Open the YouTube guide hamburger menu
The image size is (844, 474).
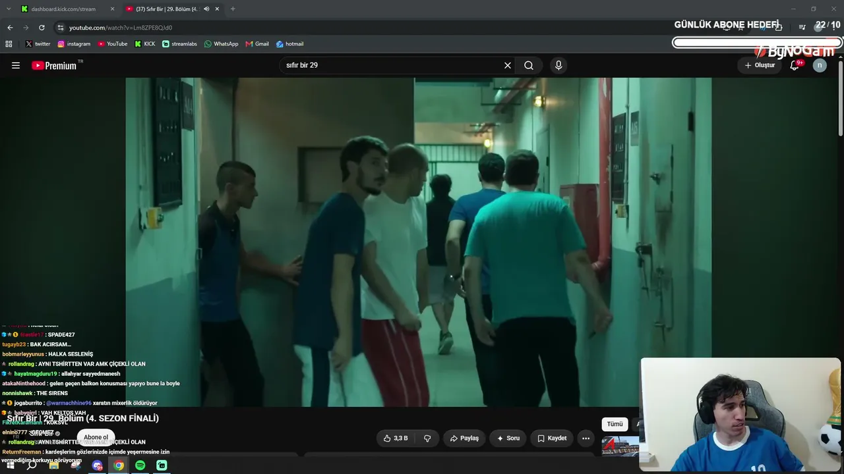[x=16, y=65]
